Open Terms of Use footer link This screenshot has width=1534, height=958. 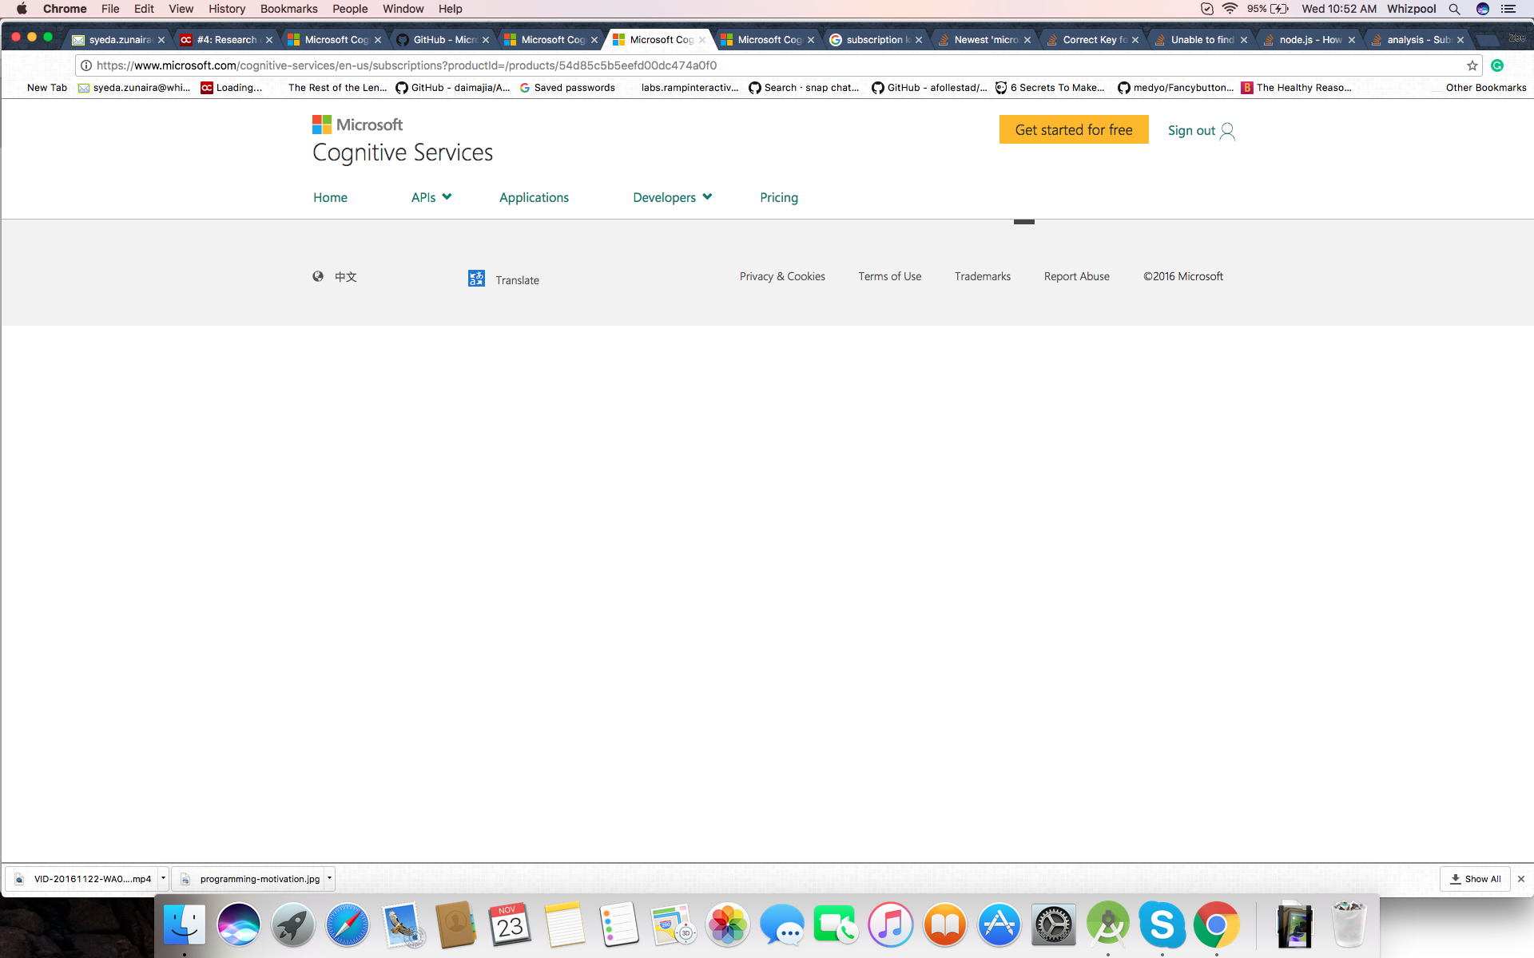pyautogui.click(x=890, y=276)
